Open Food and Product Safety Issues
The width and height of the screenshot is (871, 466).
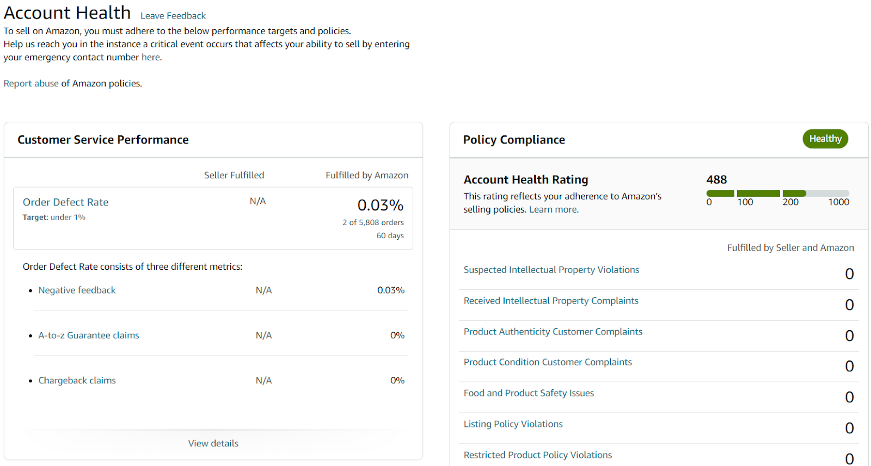tap(529, 393)
